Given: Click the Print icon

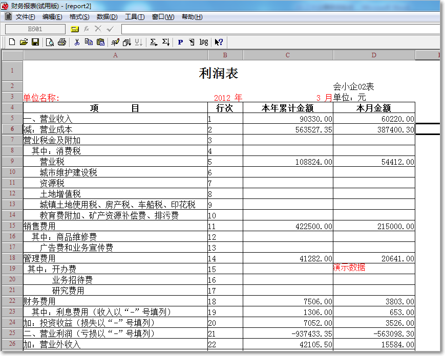Looking at the screenshot, I should point(62,42).
